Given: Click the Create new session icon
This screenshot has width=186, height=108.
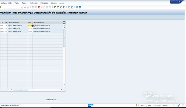Looking at the screenshot, I should pos(69,7).
